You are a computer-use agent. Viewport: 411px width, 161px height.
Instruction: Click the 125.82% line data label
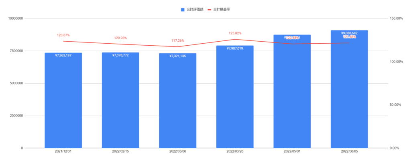point(235,34)
